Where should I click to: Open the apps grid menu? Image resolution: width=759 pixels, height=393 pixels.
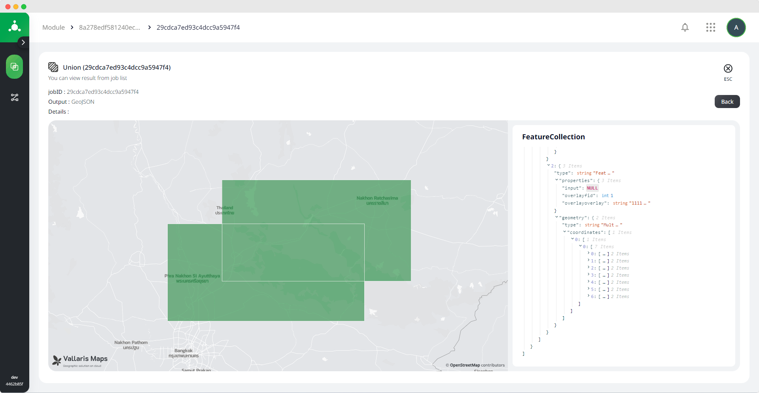pyautogui.click(x=711, y=27)
